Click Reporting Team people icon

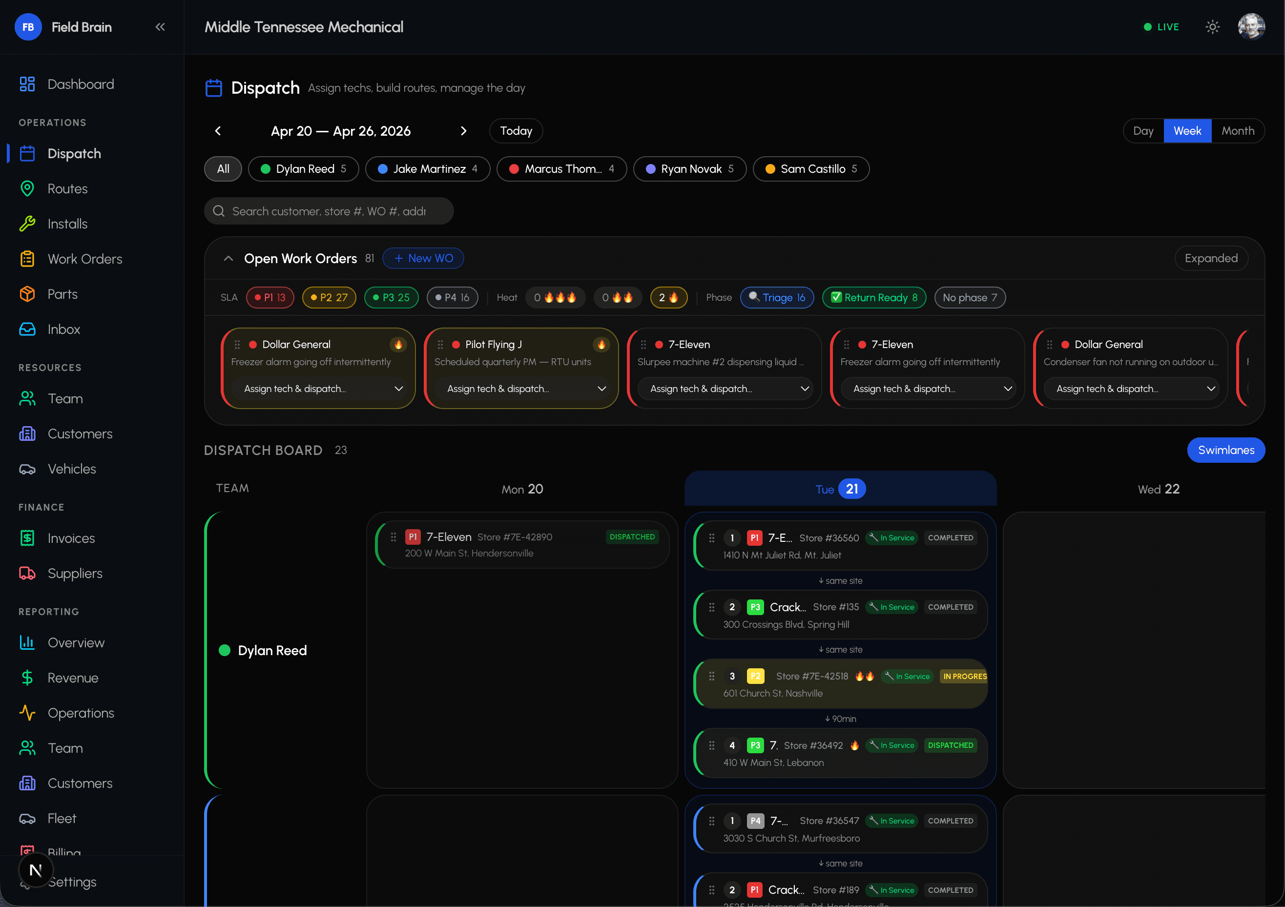coord(27,748)
